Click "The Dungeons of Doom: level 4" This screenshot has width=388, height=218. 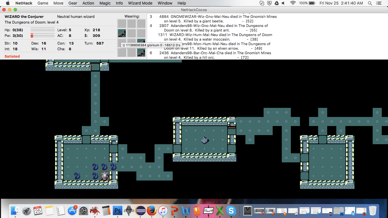(32, 22)
